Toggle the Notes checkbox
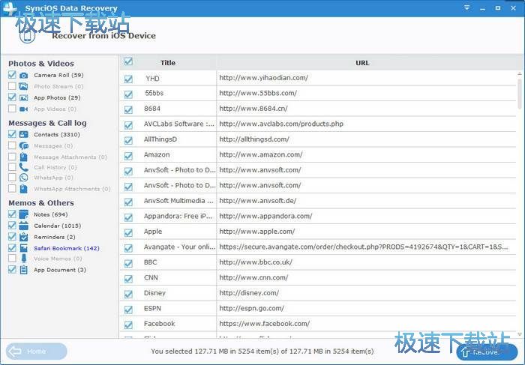 point(12,214)
